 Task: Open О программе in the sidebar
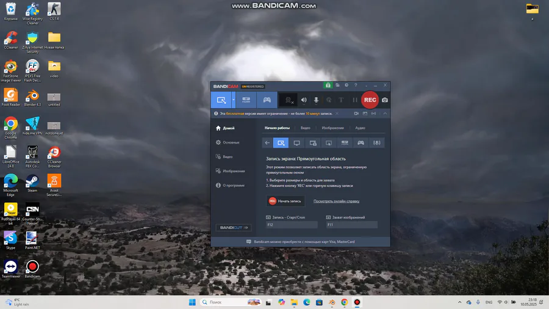230,185
